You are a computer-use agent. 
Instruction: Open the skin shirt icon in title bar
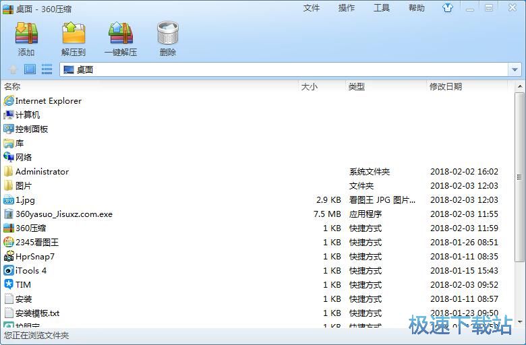[448, 8]
